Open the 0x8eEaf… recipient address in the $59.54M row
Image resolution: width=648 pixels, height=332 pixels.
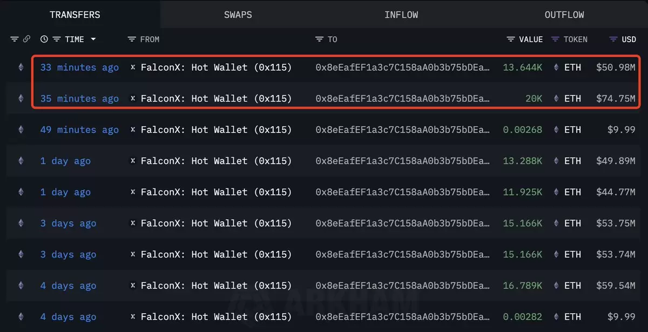coord(403,286)
